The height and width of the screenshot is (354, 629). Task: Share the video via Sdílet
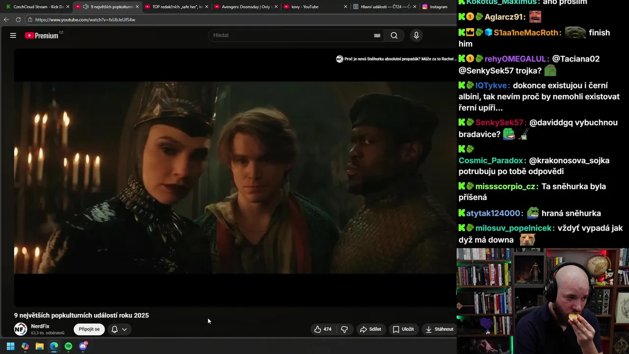371,329
